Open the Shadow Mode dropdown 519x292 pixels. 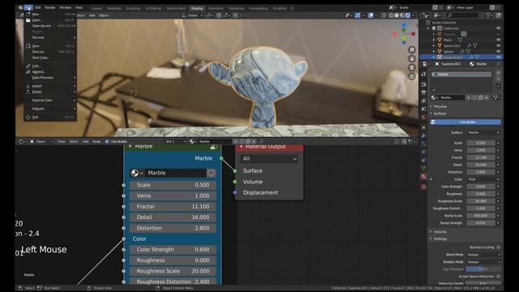483,262
